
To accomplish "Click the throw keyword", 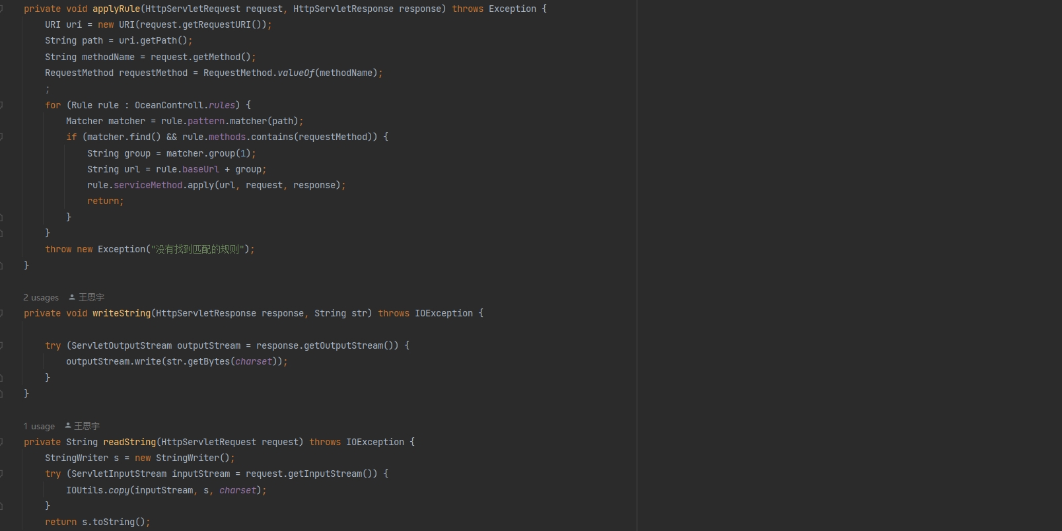I will 58,249.
